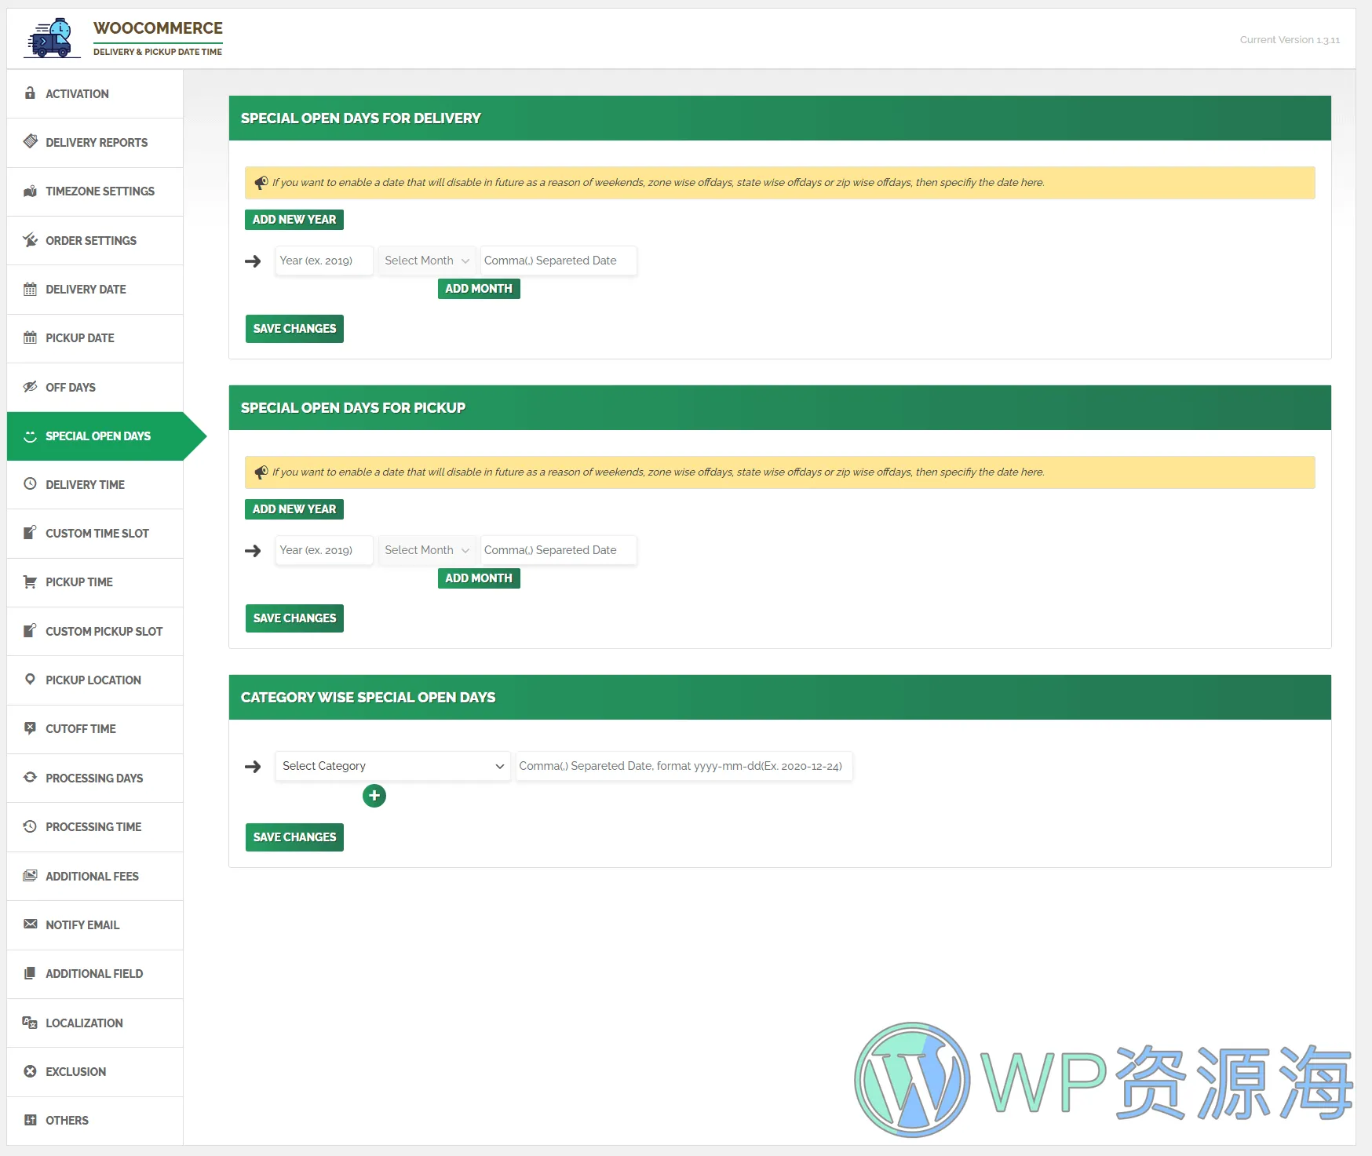Open Select Month dropdown in delivery section
1372x1156 pixels.
426,261
